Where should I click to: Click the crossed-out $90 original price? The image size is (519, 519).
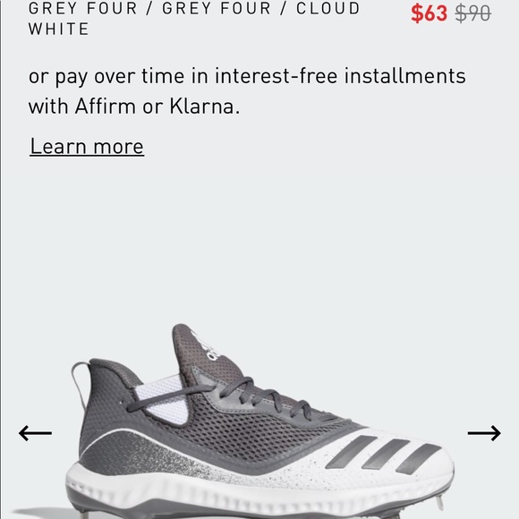coord(473,13)
